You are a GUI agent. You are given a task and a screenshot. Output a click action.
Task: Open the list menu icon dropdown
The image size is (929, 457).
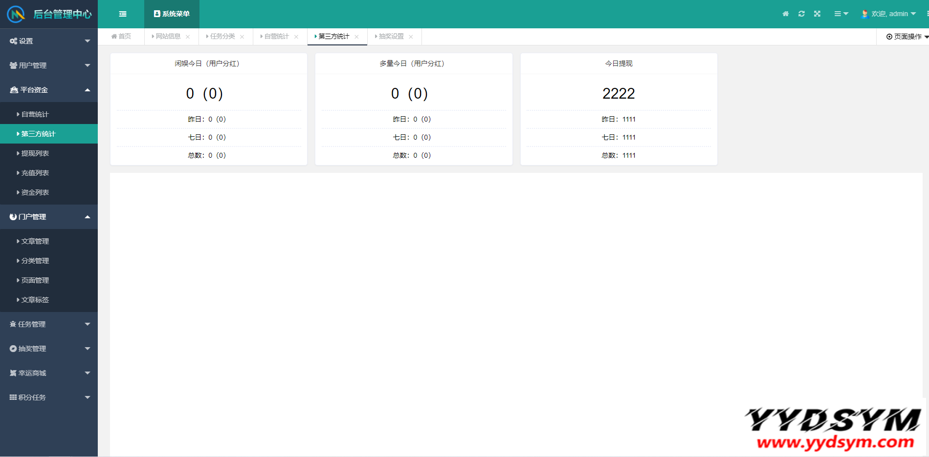pyautogui.click(x=841, y=14)
